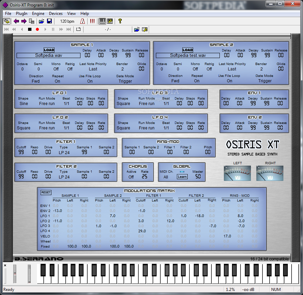
Task: Change Global MIDI Ch. All value
Action: pos(166,177)
